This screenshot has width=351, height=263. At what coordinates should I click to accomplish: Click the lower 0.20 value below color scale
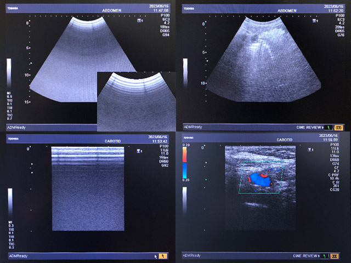click(x=186, y=180)
